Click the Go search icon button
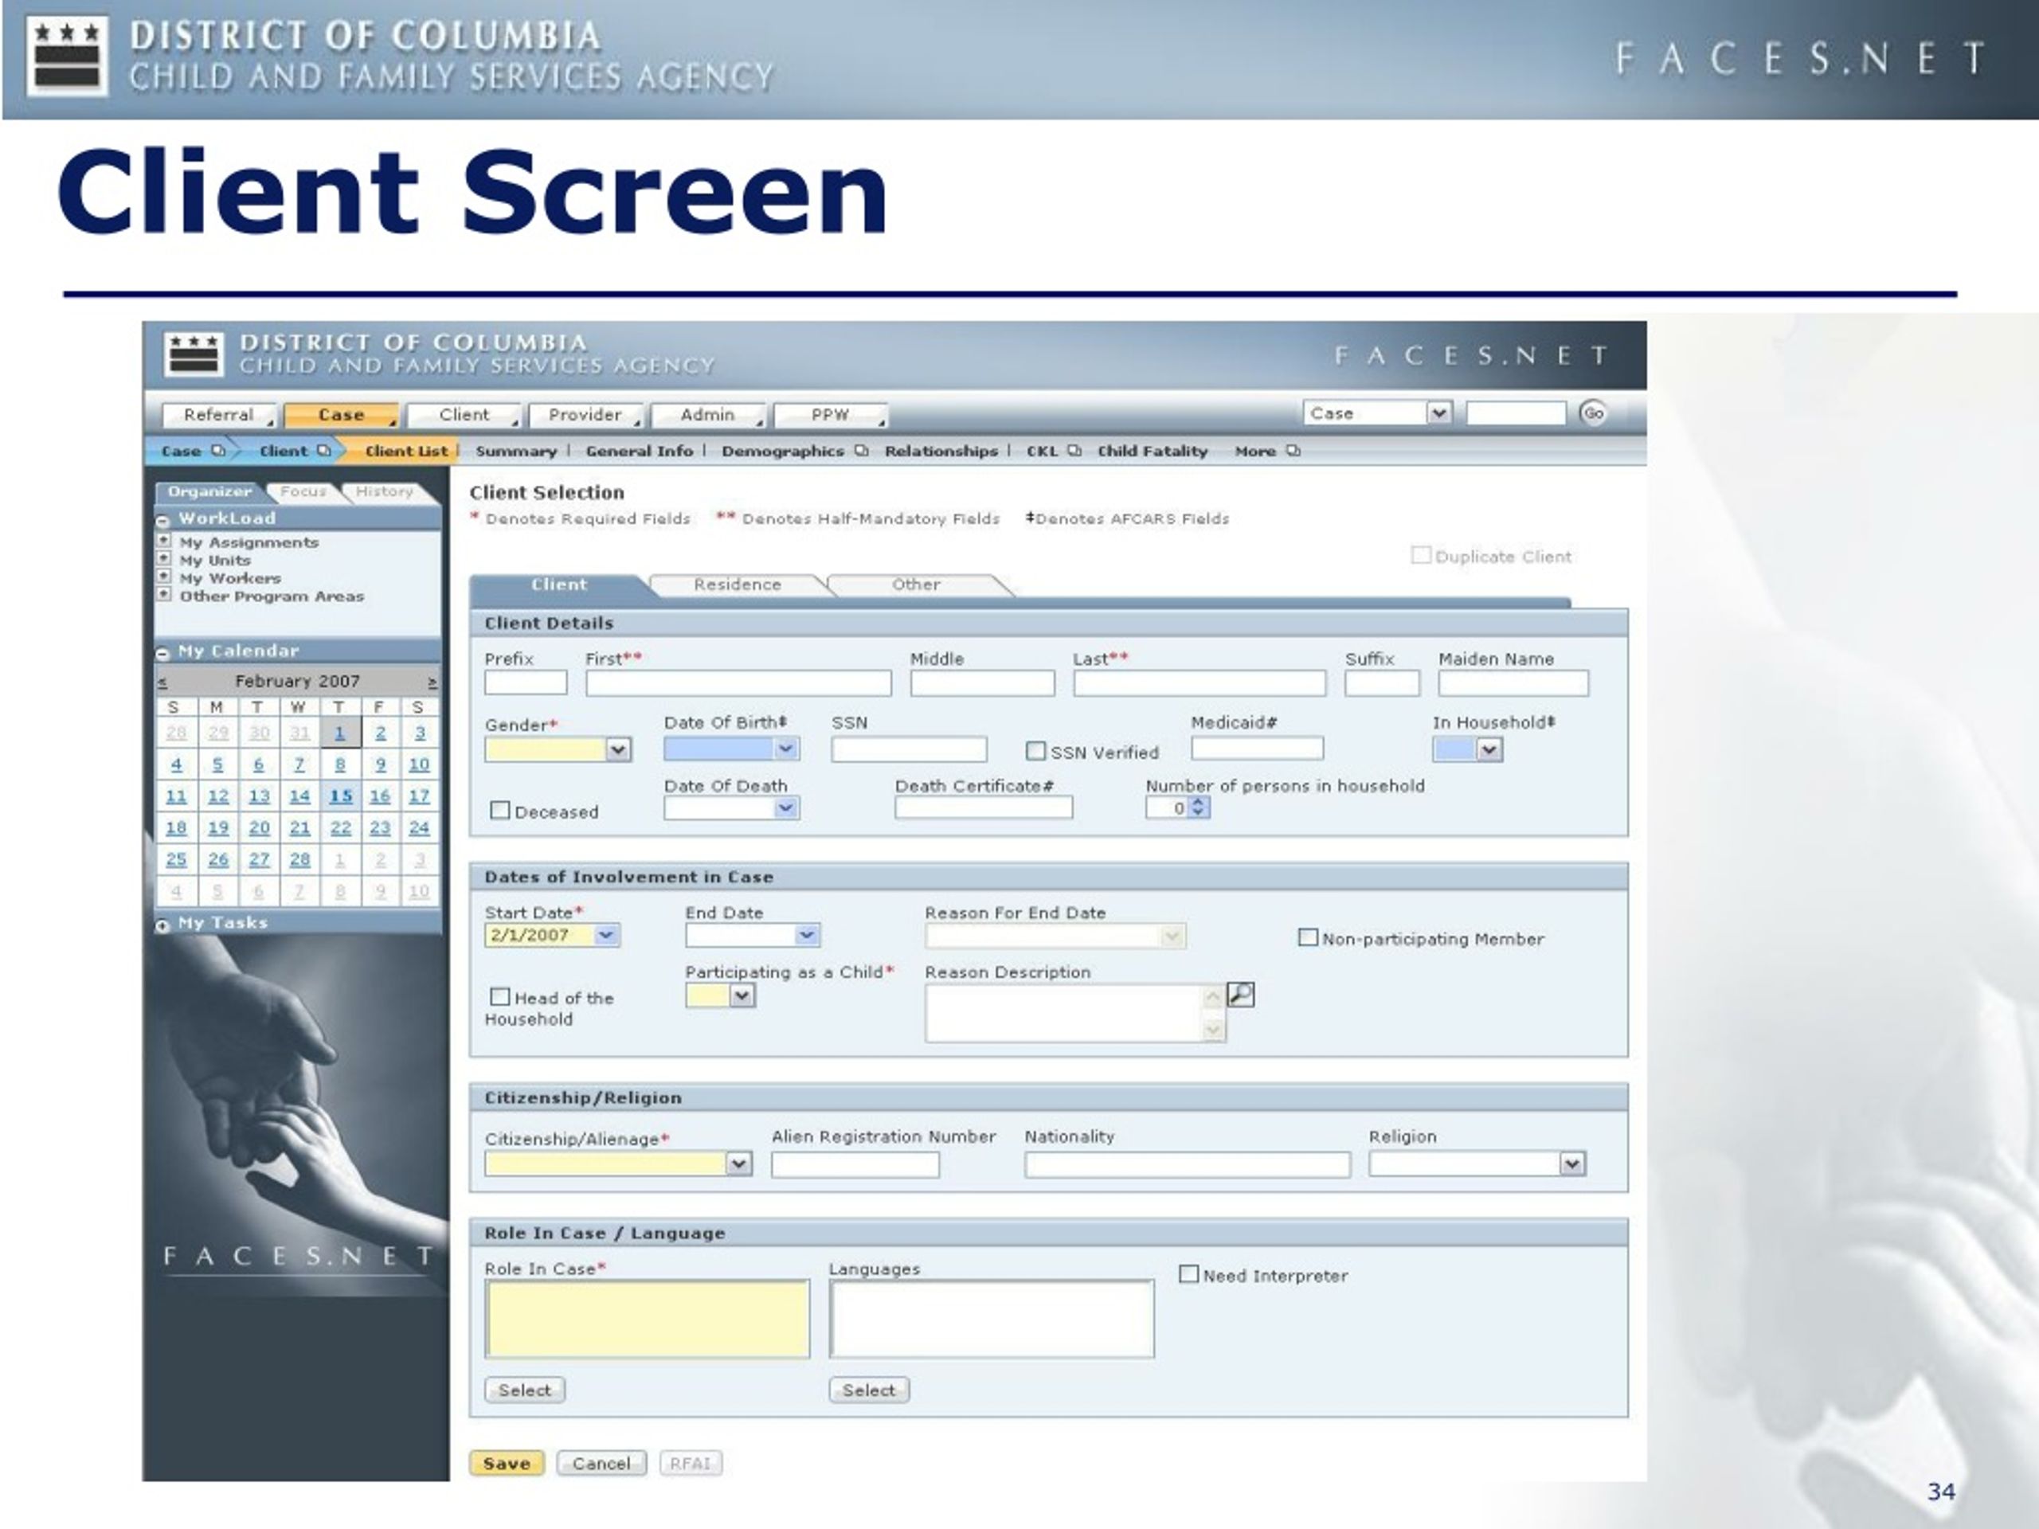The width and height of the screenshot is (2039, 1529). 1593,413
